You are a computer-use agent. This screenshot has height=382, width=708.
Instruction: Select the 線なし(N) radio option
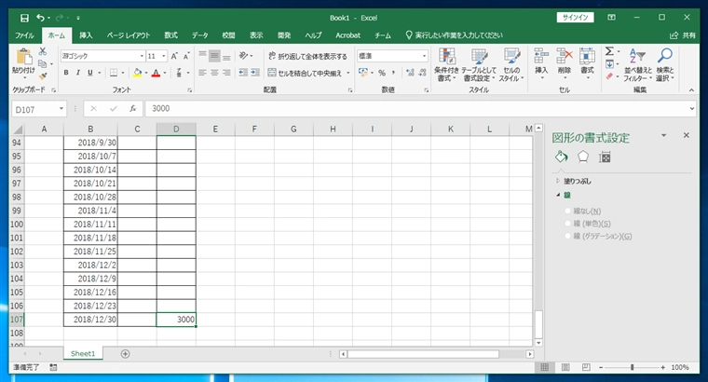coord(568,211)
